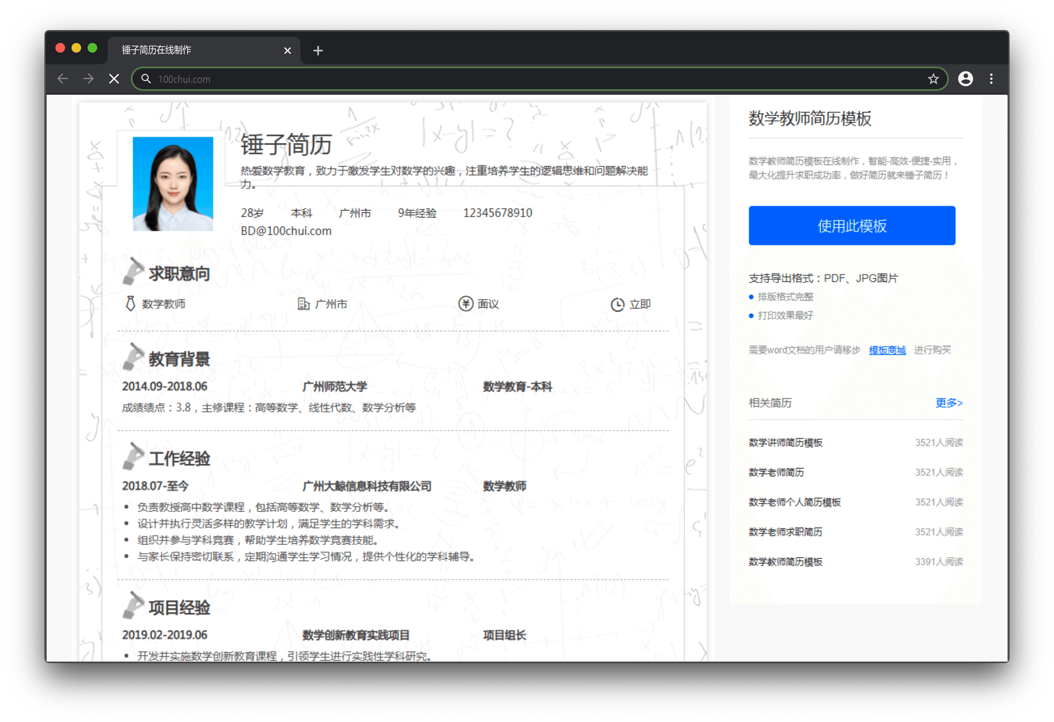Click the browser forward arrow
Viewport: 1054px width, 722px height.
coord(88,79)
